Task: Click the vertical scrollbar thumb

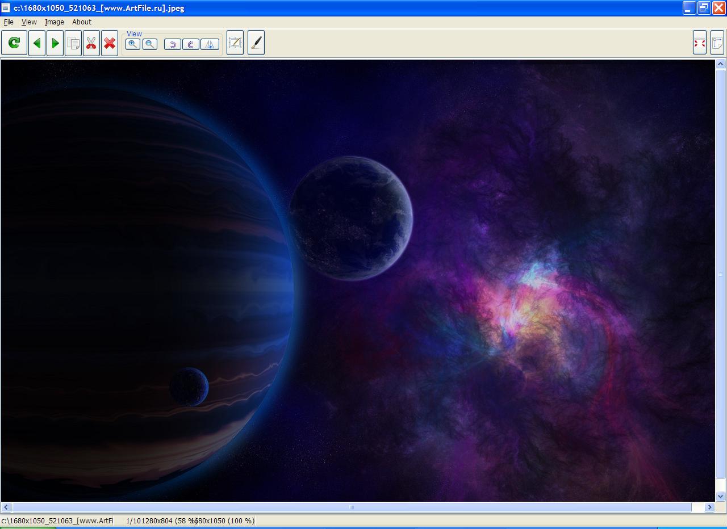Action: (x=721, y=274)
